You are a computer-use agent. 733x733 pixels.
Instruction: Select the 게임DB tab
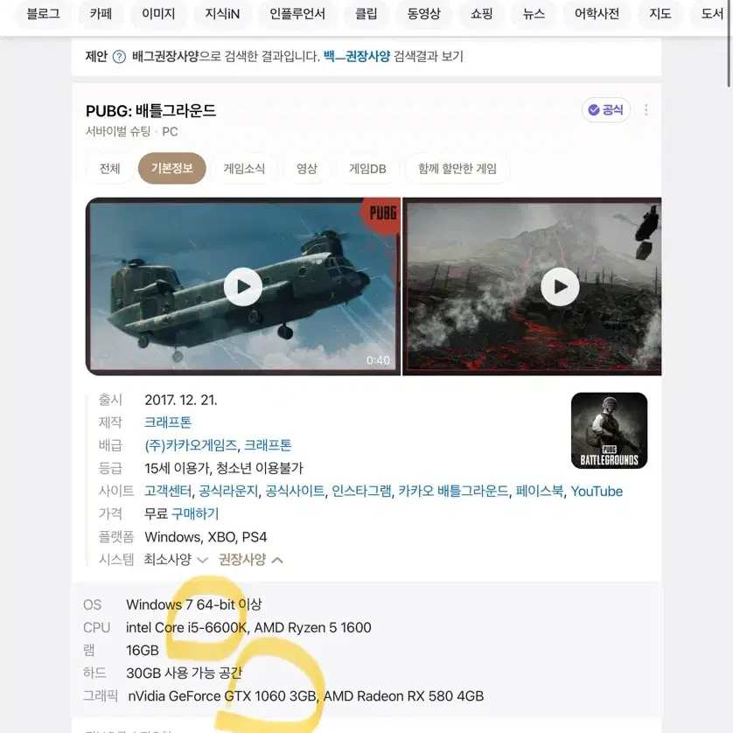coord(367,168)
